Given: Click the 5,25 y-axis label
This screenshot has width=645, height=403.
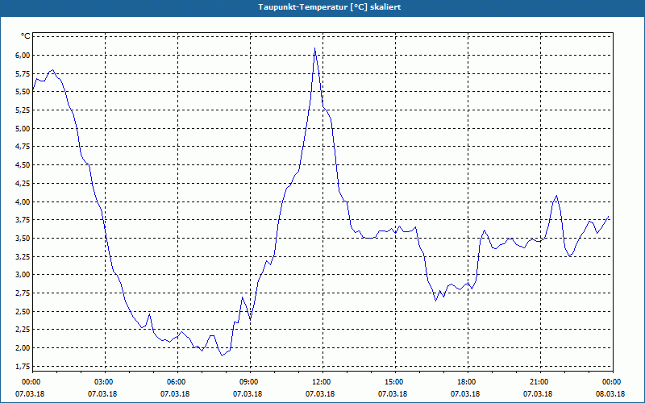Looking at the screenshot, I should click(23, 110).
